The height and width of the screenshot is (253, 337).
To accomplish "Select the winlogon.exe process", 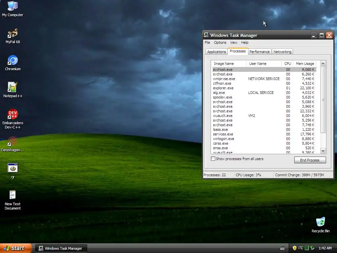I will (264, 139).
